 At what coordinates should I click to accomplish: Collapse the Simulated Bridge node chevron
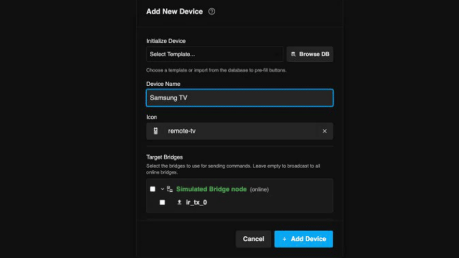162,189
